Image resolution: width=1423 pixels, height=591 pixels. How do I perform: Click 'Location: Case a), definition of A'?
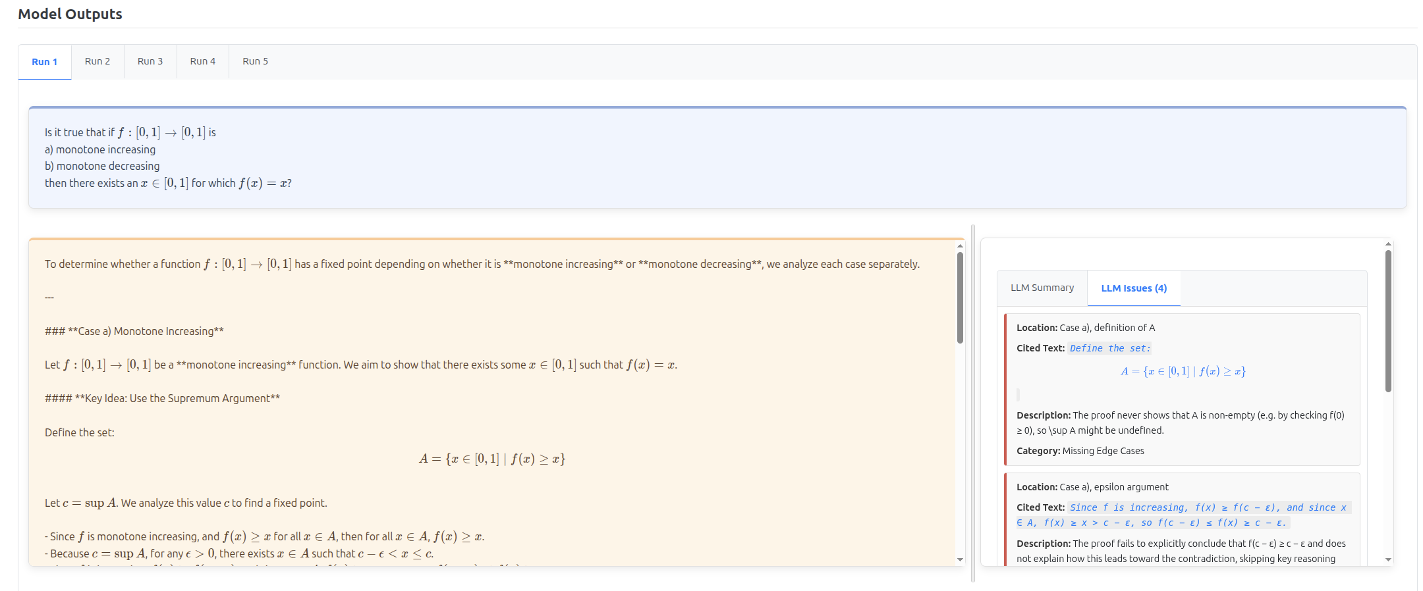pyautogui.click(x=1086, y=328)
